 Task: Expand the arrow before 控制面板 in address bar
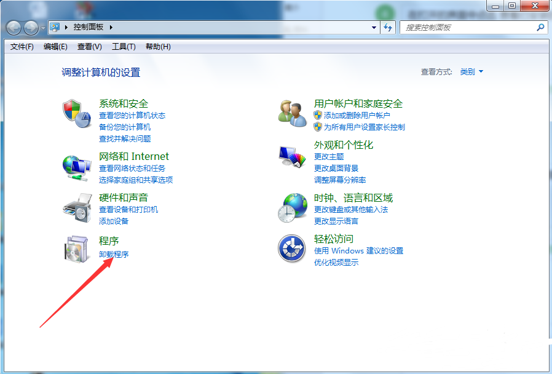66,27
